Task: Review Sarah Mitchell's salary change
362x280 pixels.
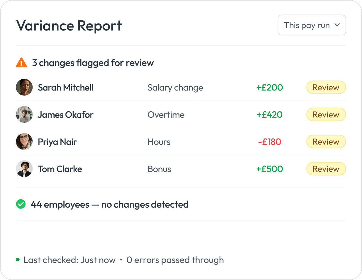Action: [x=326, y=87]
